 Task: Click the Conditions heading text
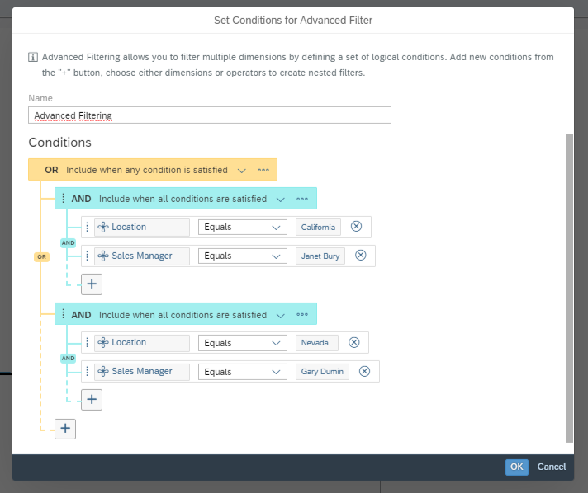[60, 143]
